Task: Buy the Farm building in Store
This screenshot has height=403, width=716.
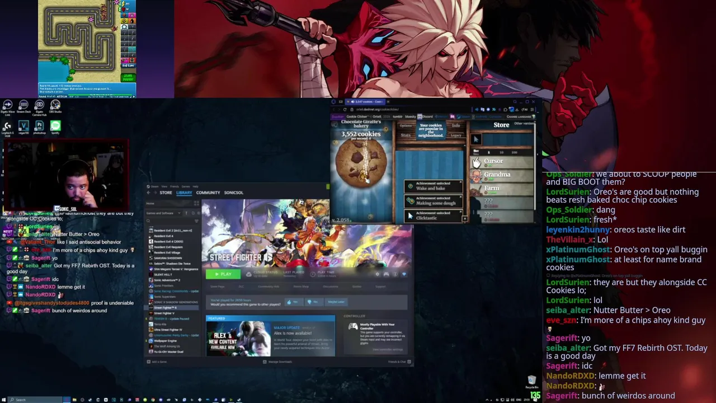Action: [x=502, y=189]
